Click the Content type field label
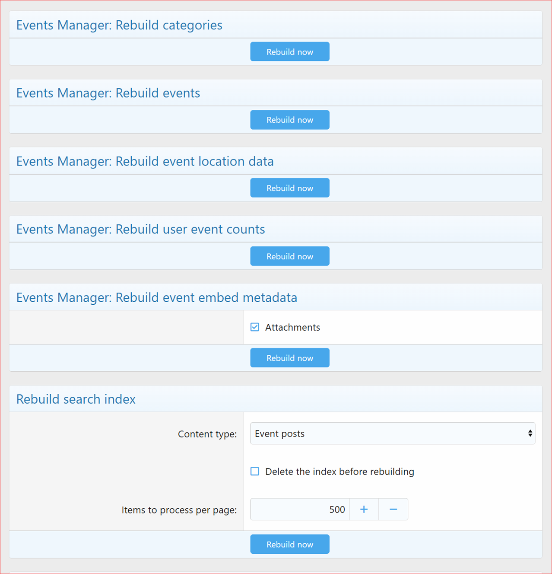 click(207, 434)
